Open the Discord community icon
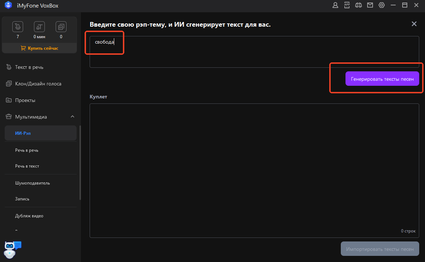The height and width of the screenshot is (262, 425). click(359, 5)
